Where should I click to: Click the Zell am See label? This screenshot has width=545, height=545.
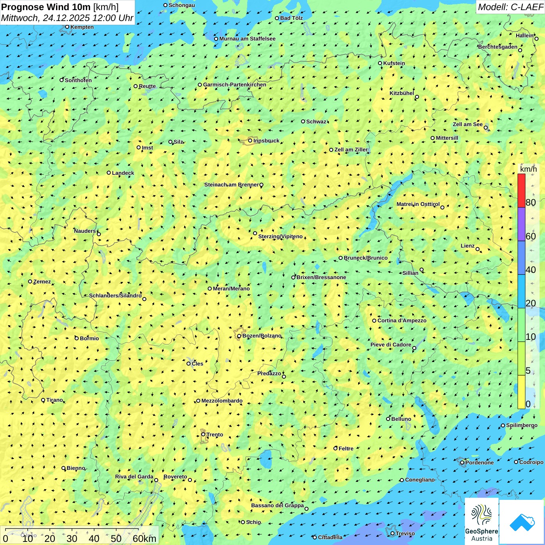point(468,124)
